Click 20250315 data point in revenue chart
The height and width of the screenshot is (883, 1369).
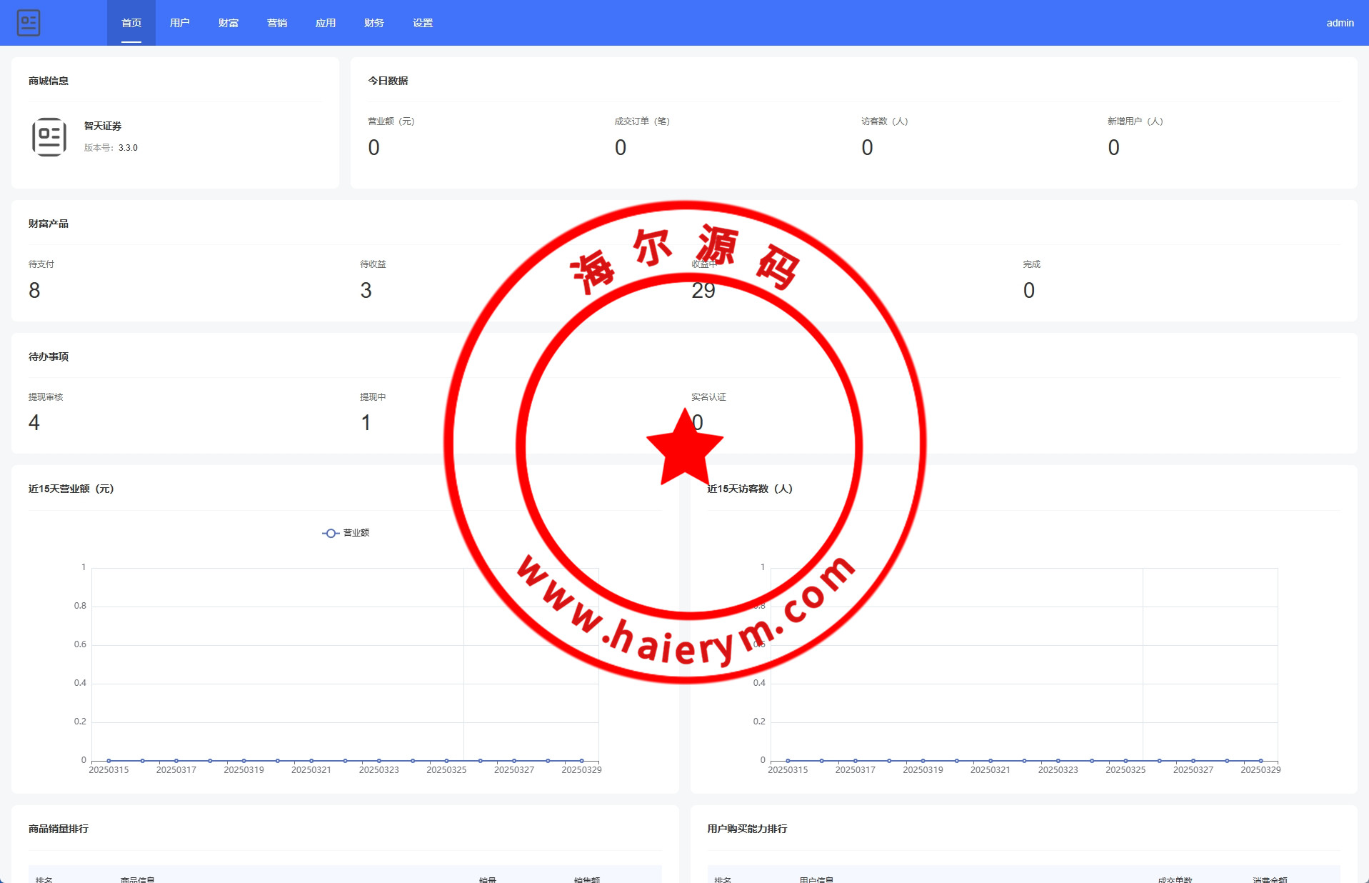tap(109, 760)
